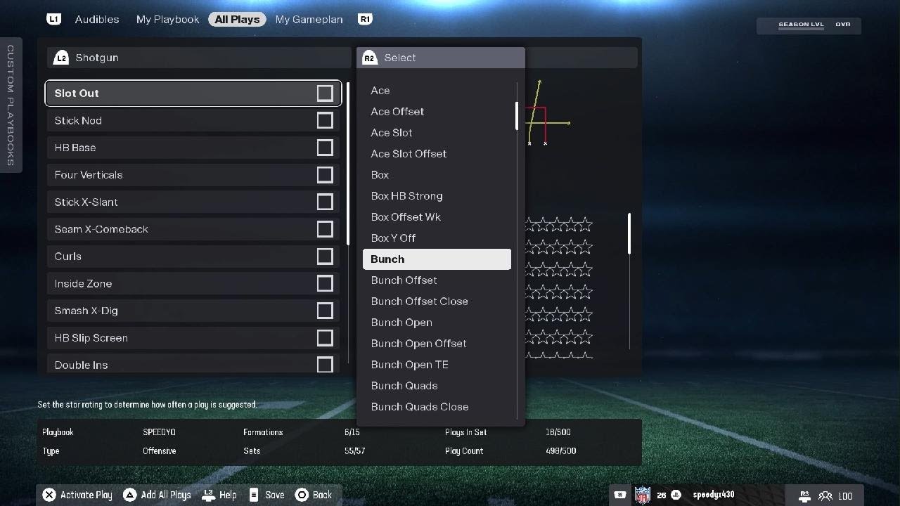Image resolution: width=900 pixels, height=506 pixels.
Task: Click the Back button label
Action: pyautogui.click(x=322, y=495)
